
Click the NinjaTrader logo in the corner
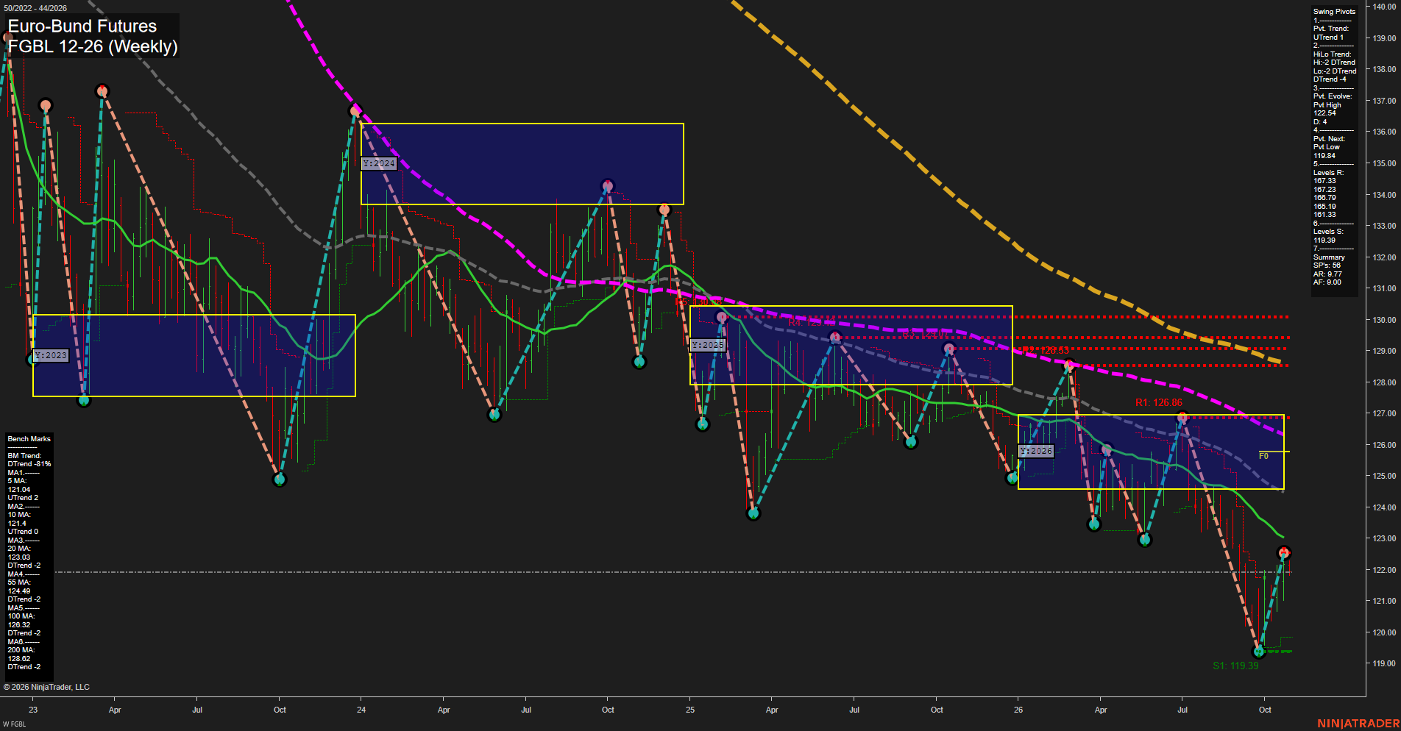click(1358, 724)
